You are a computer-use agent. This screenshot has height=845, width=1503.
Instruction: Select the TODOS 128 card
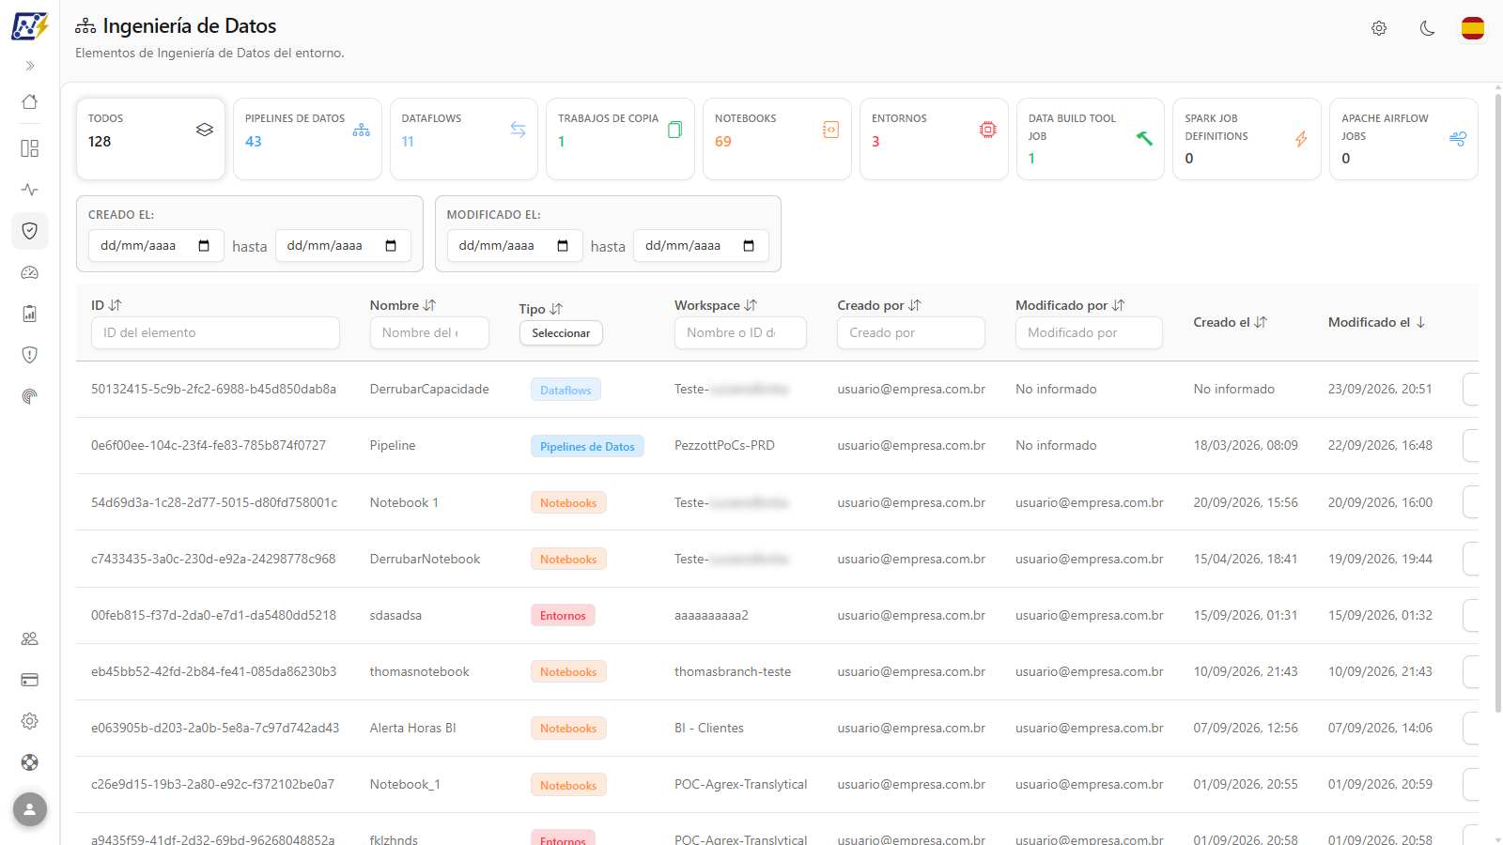click(x=150, y=139)
